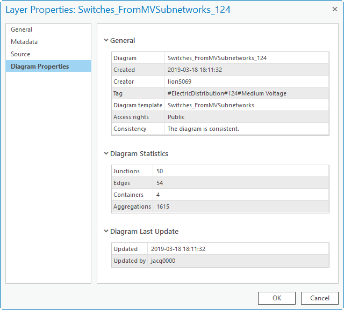Select the Source tab
344x310 pixels.
point(20,54)
